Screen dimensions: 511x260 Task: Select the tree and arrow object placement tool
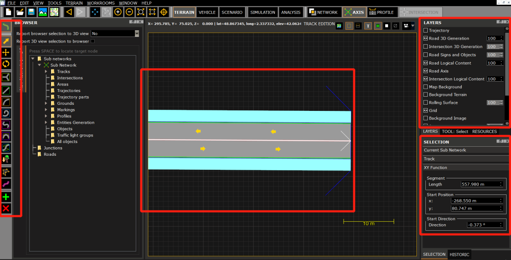[6, 159]
